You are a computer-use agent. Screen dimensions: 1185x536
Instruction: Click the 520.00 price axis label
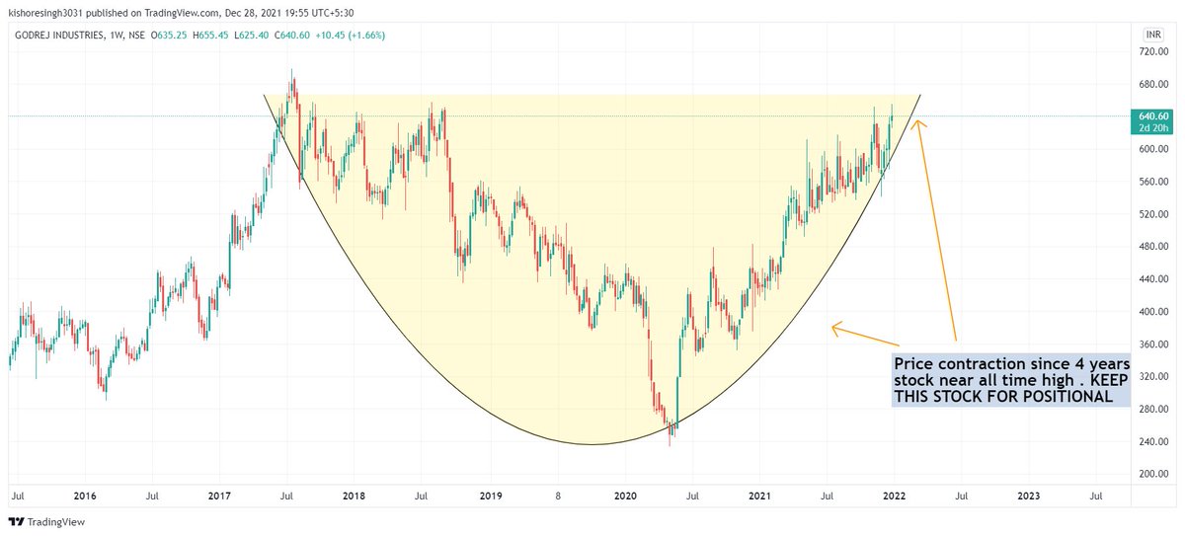tap(1153, 214)
